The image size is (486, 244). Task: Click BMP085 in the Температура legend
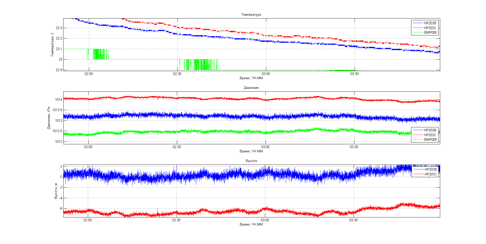click(431, 32)
